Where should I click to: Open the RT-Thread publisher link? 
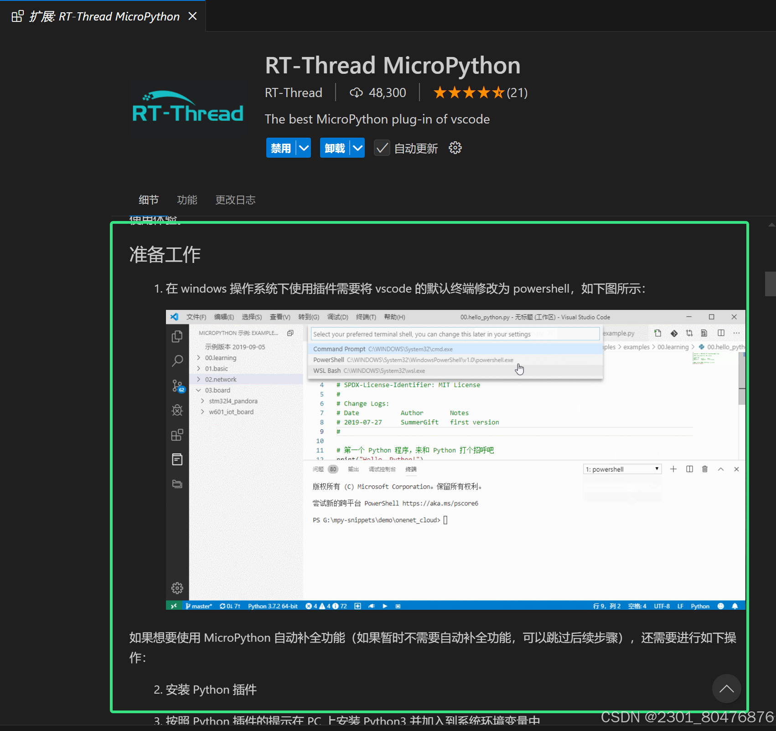tap(293, 93)
